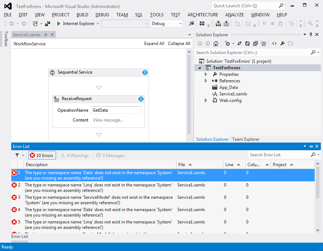Open the DEBUG menu

[102, 15]
